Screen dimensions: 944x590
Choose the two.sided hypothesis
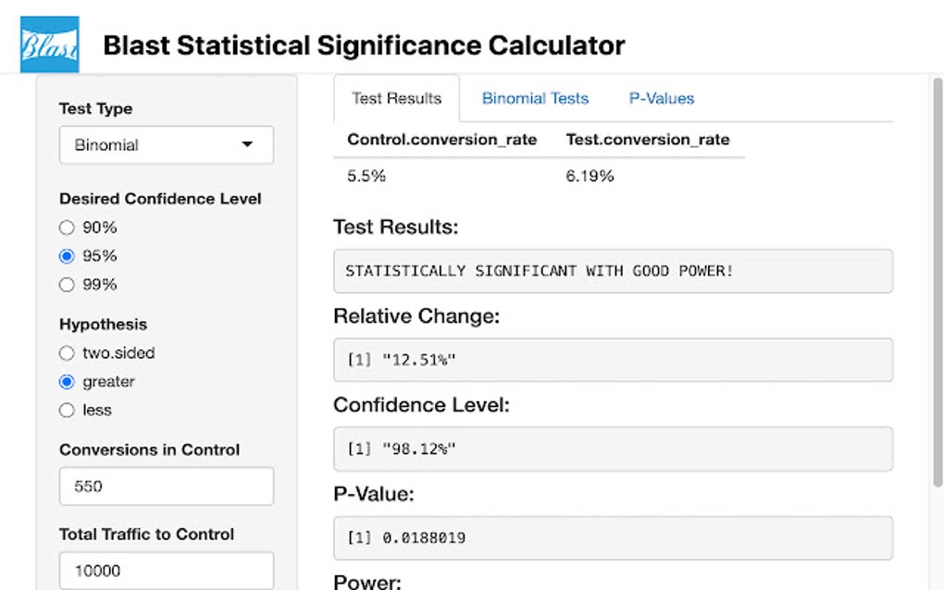(x=66, y=352)
